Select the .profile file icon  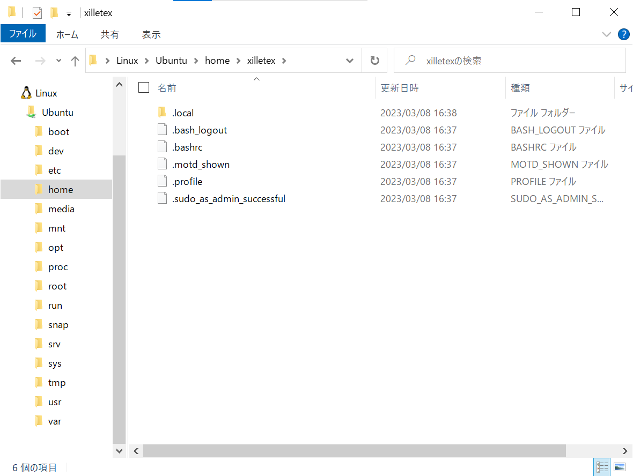163,181
